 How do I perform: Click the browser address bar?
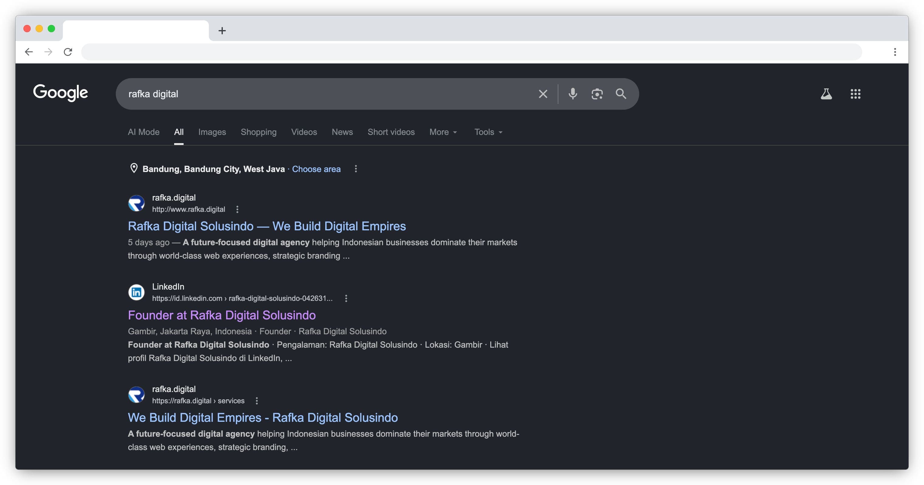pos(471,52)
